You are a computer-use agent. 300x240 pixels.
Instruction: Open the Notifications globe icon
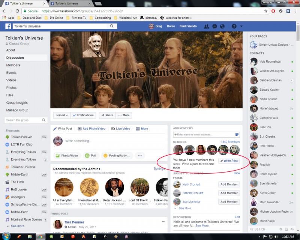tap(222, 26)
